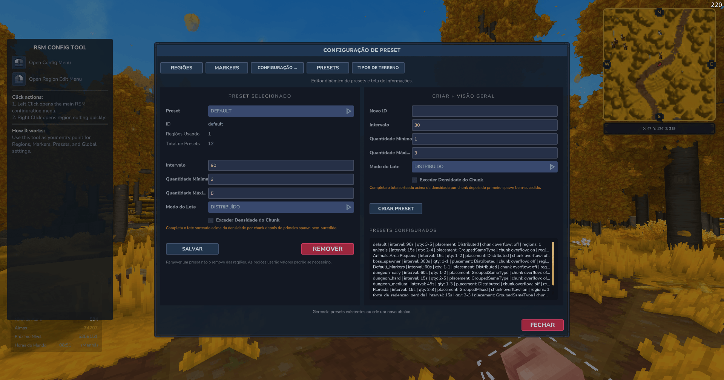Click the Open Config Menu icon
Screen dimensions: 724x380
pyautogui.click(x=19, y=63)
